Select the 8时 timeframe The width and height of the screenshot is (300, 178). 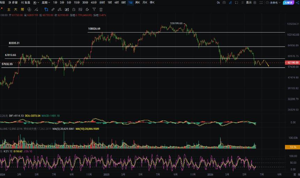123,2
